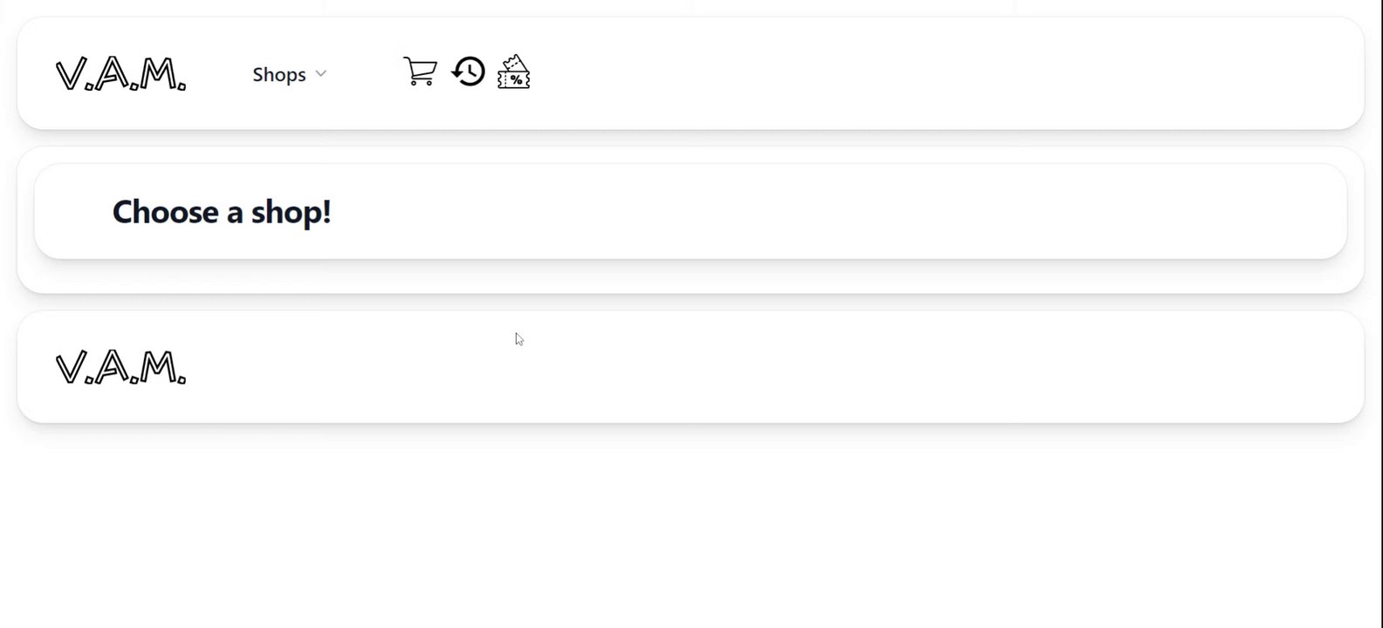
Task: Open the shopping cart icon
Action: pyautogui.click(x=420, y=72)
